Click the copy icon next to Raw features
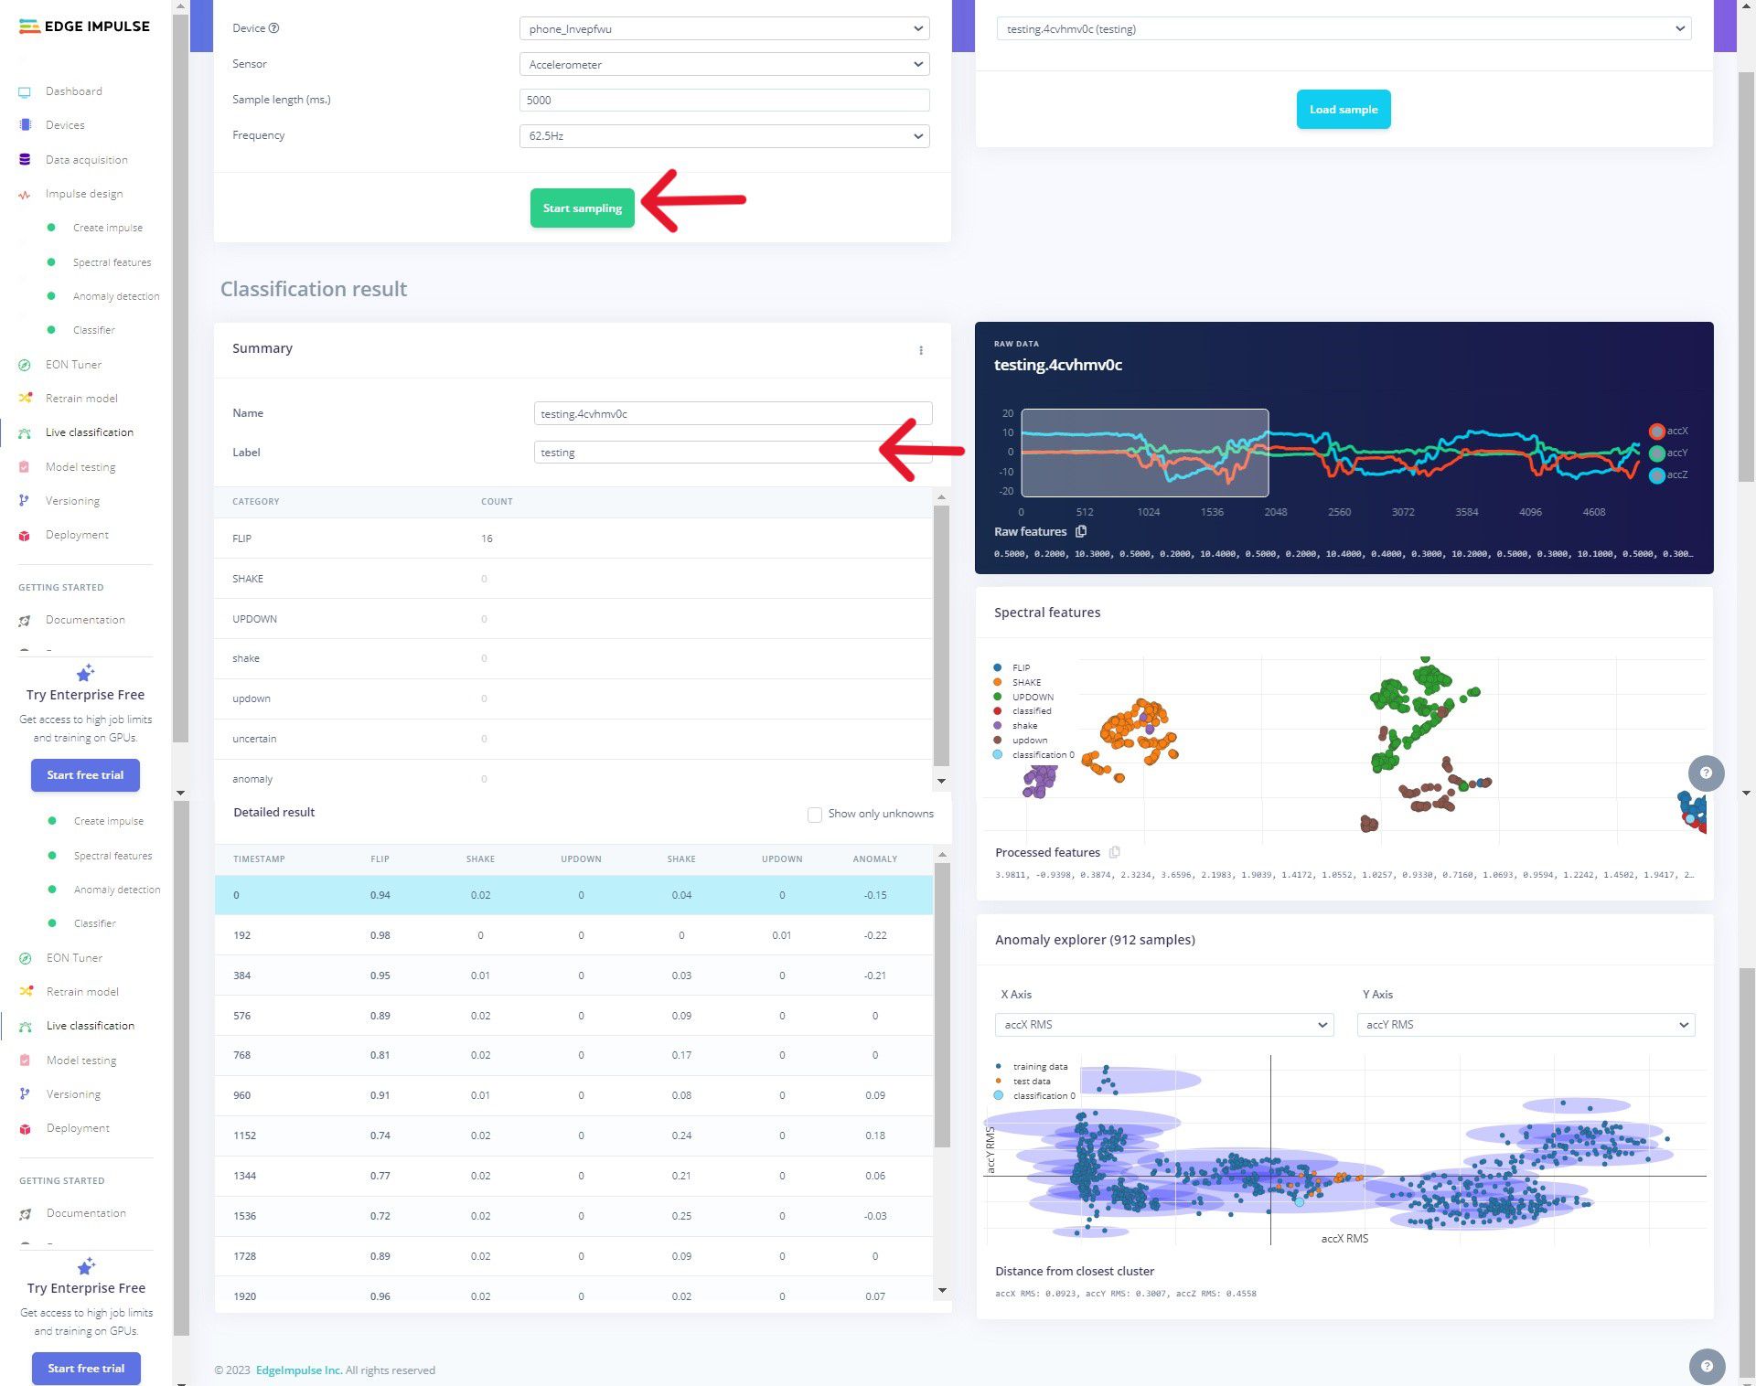Image resolution: width=1756 pixels, height=1386 pixels. tap(1081, 531)
